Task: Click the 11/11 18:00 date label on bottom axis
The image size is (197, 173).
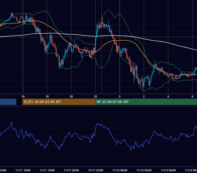Action: pyautogui.click(x=47, y=170)
